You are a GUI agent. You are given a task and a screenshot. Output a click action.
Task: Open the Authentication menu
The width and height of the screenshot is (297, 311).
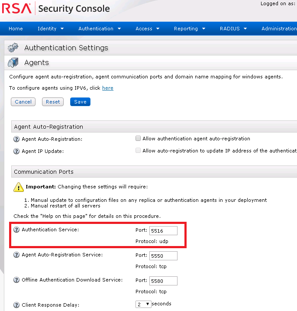tap(100, 29)
